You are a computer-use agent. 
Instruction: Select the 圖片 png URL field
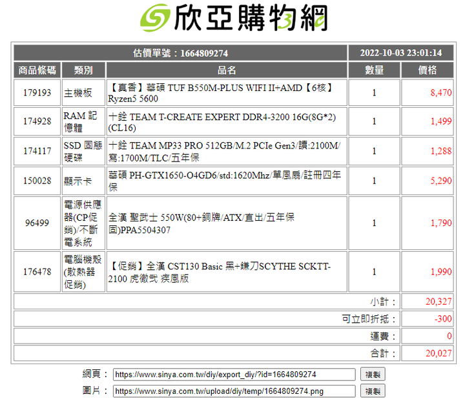pyautogui.click(x=234, y=391)
